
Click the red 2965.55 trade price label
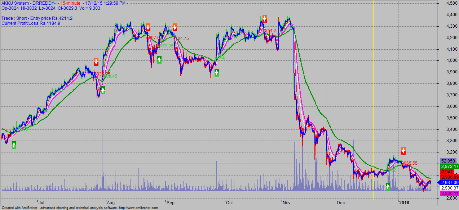click(410, 163)
